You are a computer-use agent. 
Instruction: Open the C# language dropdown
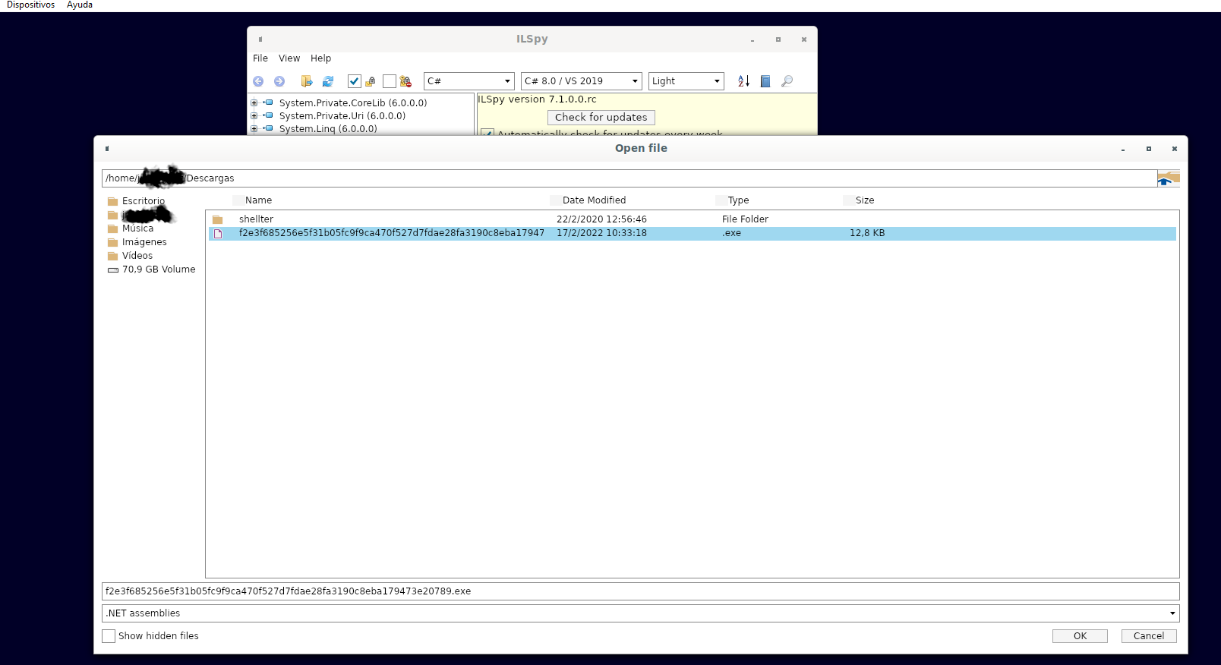coord(469,81)
